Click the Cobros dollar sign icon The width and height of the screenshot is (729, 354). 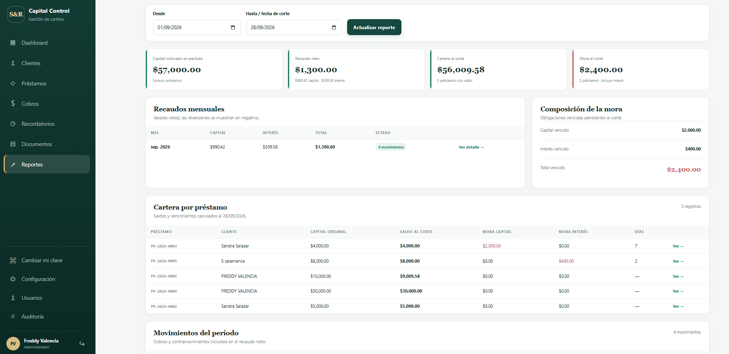[x=13, y=103]
